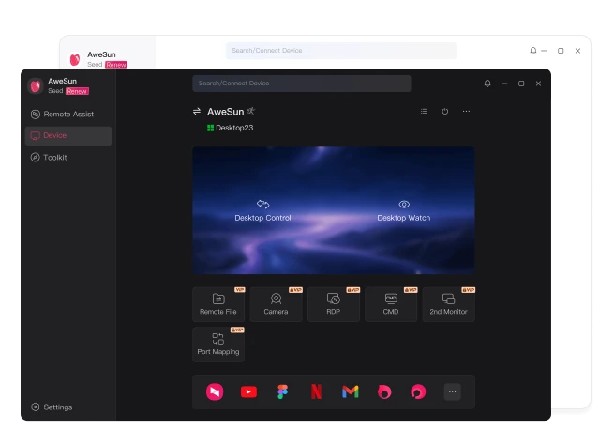The height and width of the screenshot is (445, 600).
Task: Click the AweSun avatar in dark window
Action: pyautogui.click(x=36, y=85)
